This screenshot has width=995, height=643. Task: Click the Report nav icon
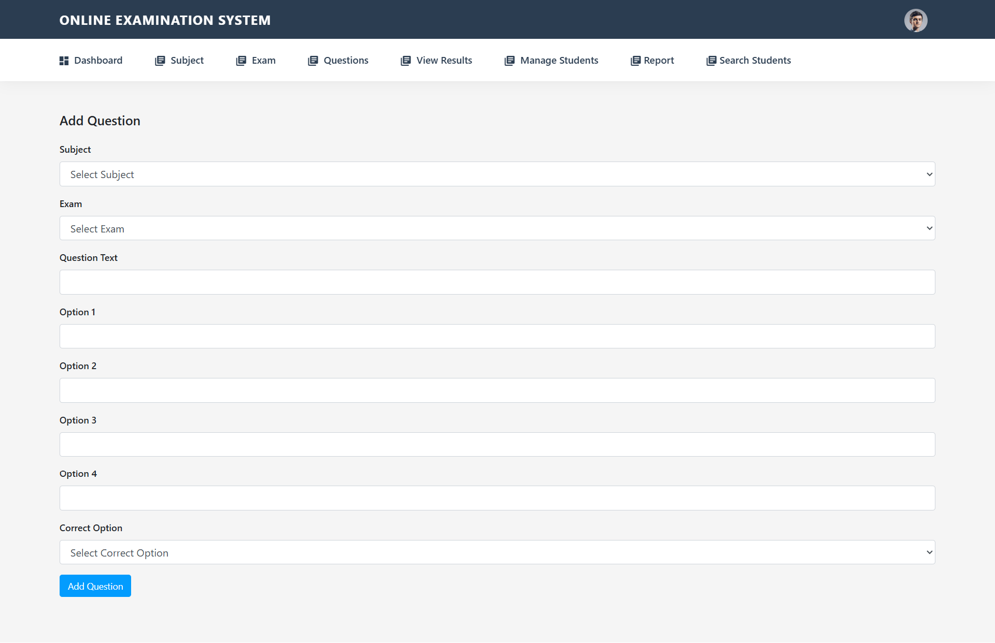635,61
